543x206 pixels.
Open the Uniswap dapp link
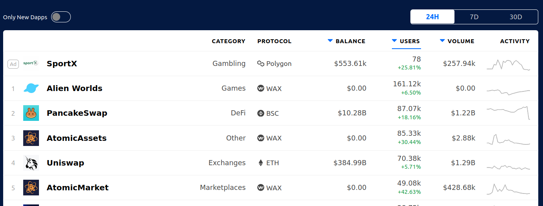click(65, 163)
